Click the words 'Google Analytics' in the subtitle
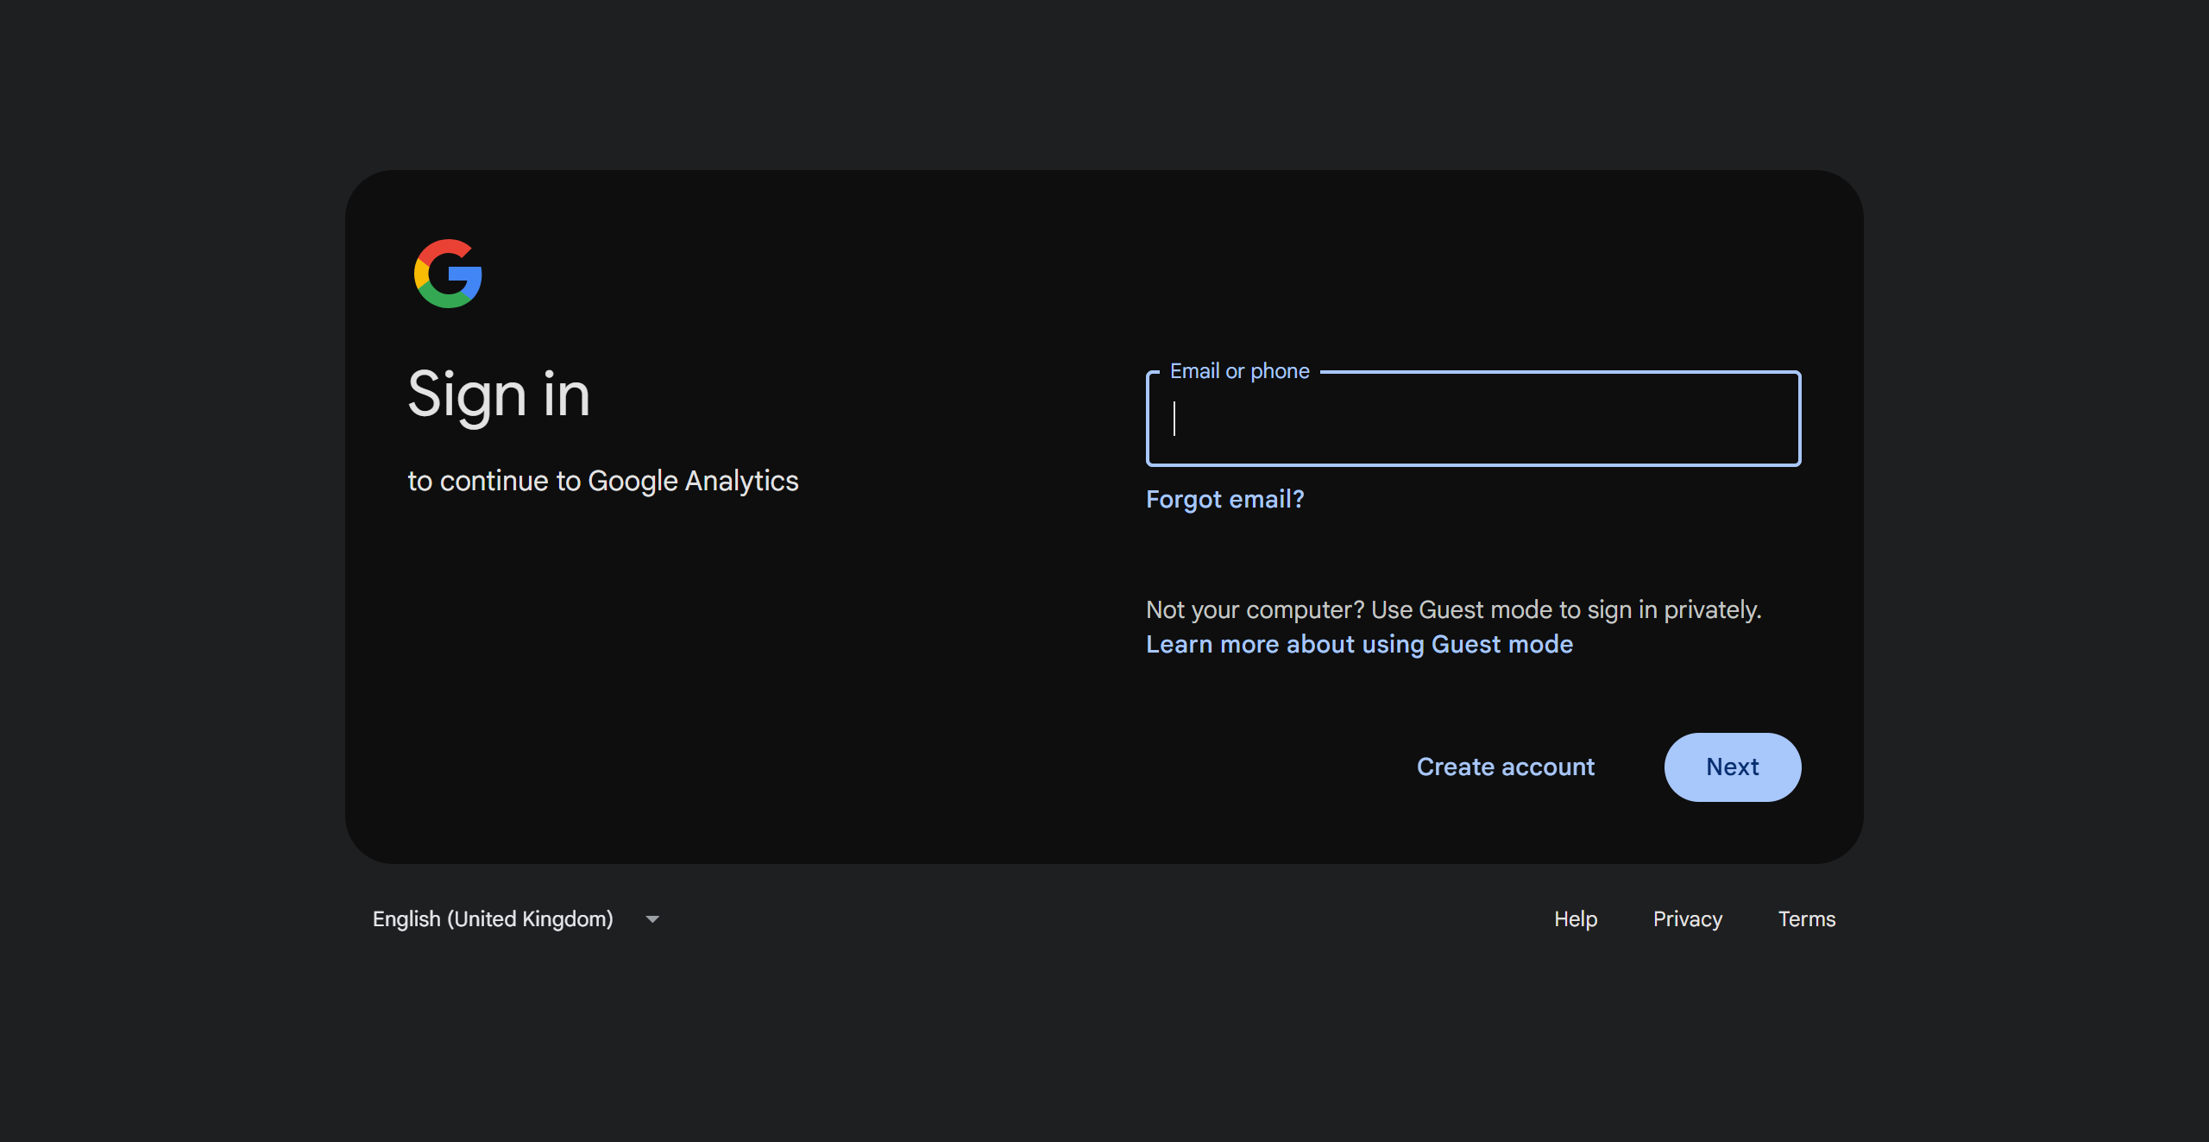The height and width of the screenshot is (1142, 2209). (693, 481)
